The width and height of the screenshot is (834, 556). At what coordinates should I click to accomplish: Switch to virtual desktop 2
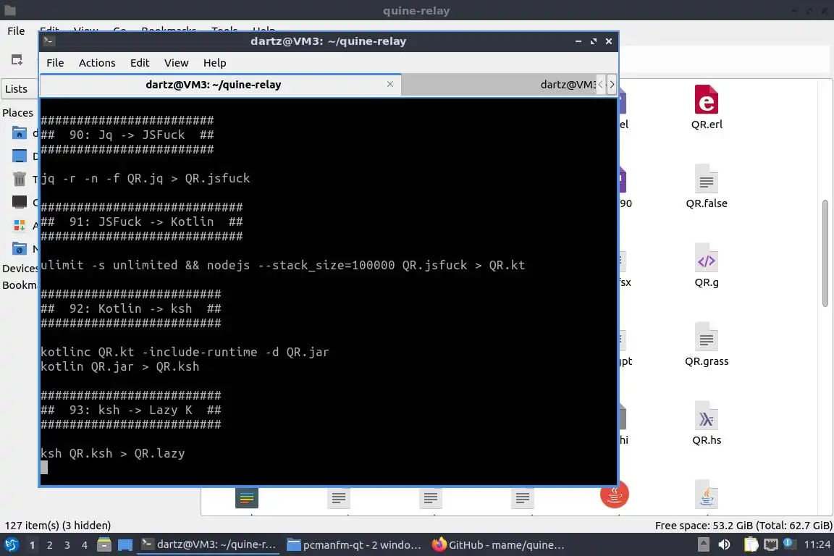(x=50, y=545)
